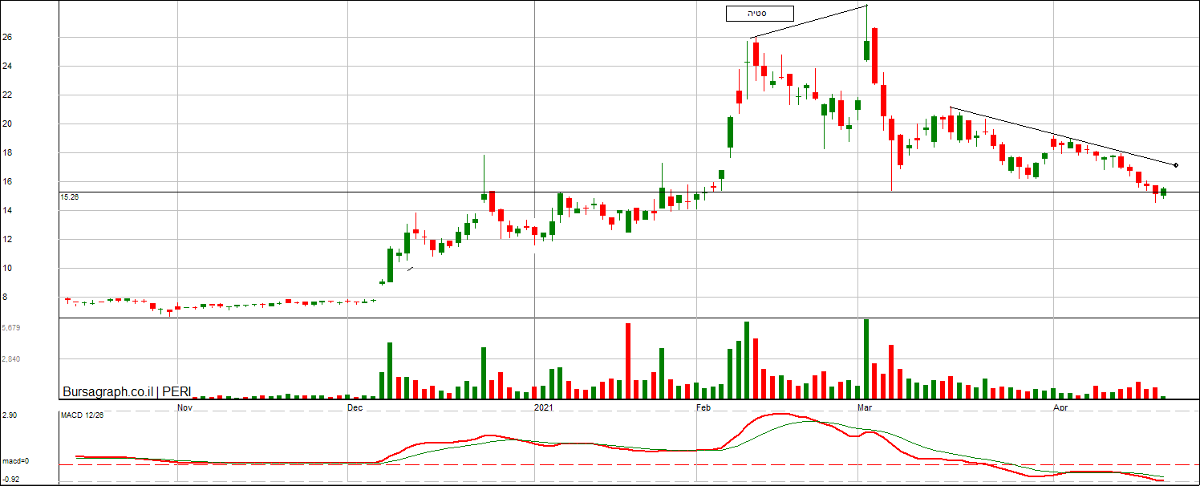Viewport: 1200px width, 486px height.
Task: Click the Feb date axis label
Action: [704, 408]
